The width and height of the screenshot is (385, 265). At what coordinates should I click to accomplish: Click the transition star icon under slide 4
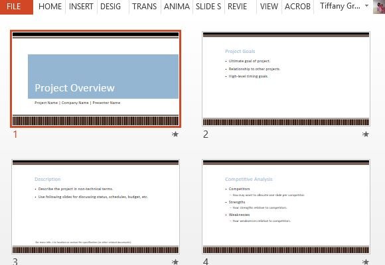(366, 262)
